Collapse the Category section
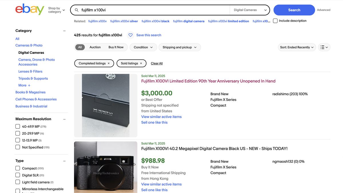Screen dimensions: 343x193 (x=64, y=31)
